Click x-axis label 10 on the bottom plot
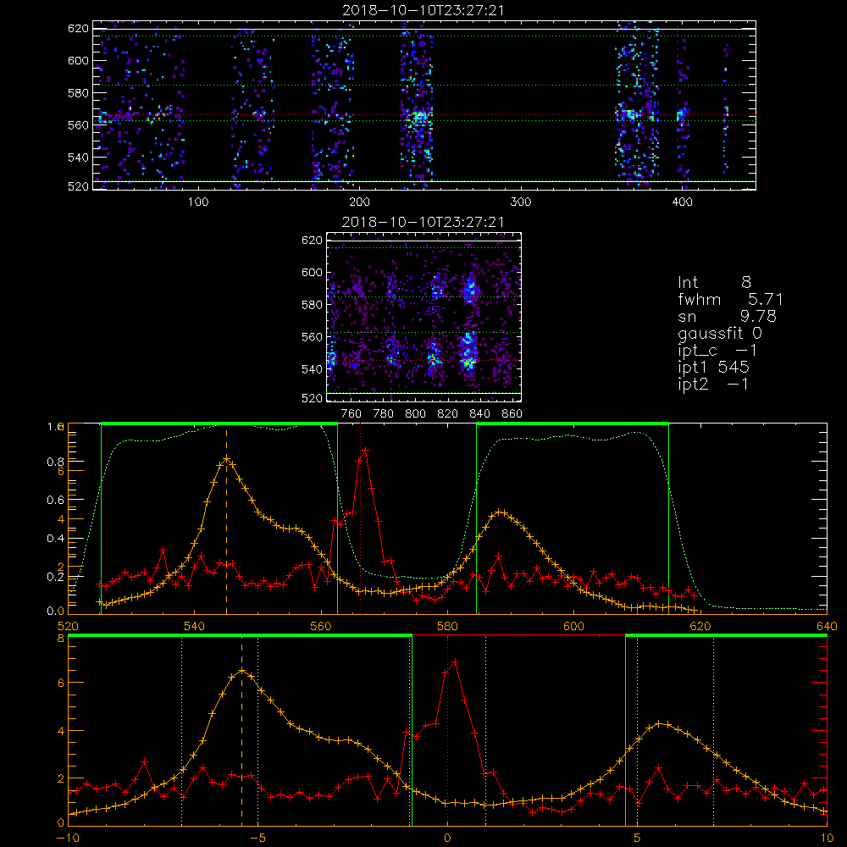 tap(827, 839)
